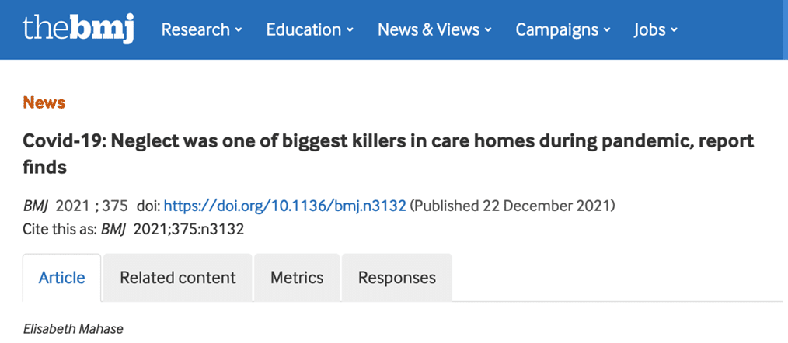Viewport: 788px width, 343px height.
Task: Expand the chevron next to Jobs
Action: pyautogui.click(x=674, y=30)
